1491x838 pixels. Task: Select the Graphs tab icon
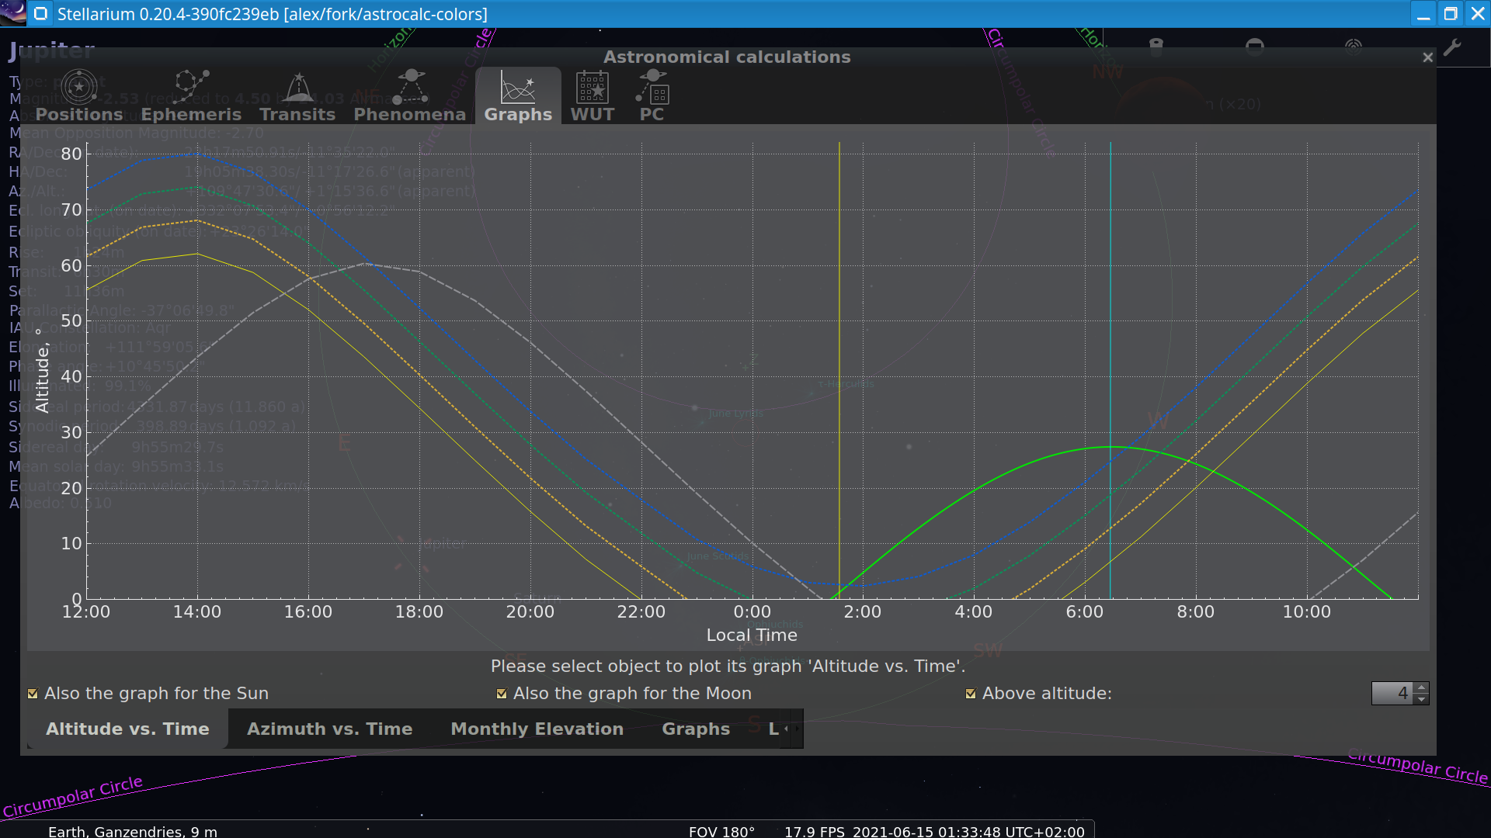pos(518,88)
